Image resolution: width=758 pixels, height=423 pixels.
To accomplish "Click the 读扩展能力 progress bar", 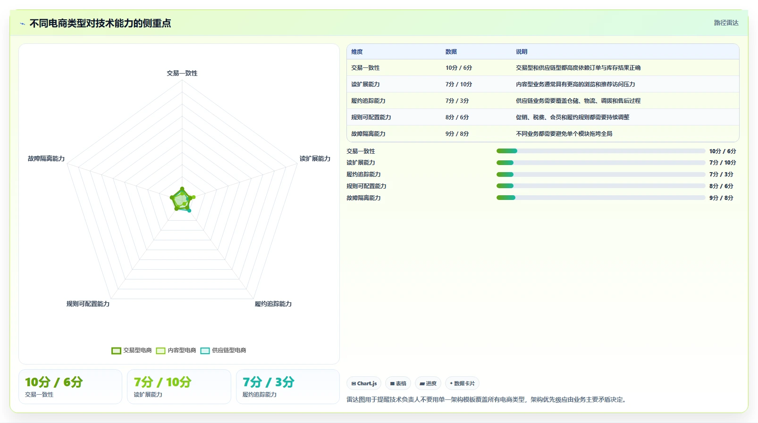I will [601, 163].
